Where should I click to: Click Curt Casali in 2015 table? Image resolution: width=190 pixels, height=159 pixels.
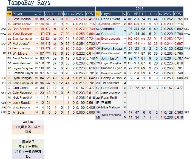(112, 88)
